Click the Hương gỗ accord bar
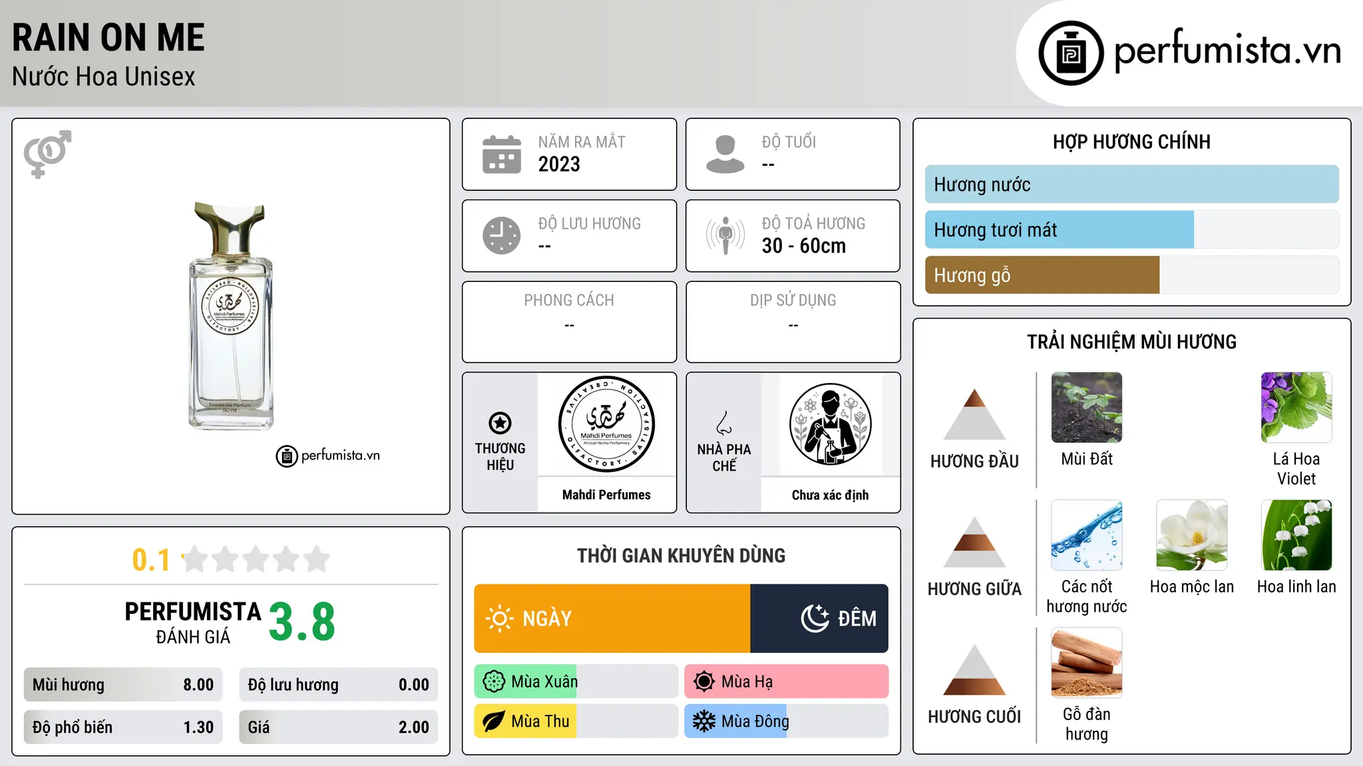 (1132, 275)
